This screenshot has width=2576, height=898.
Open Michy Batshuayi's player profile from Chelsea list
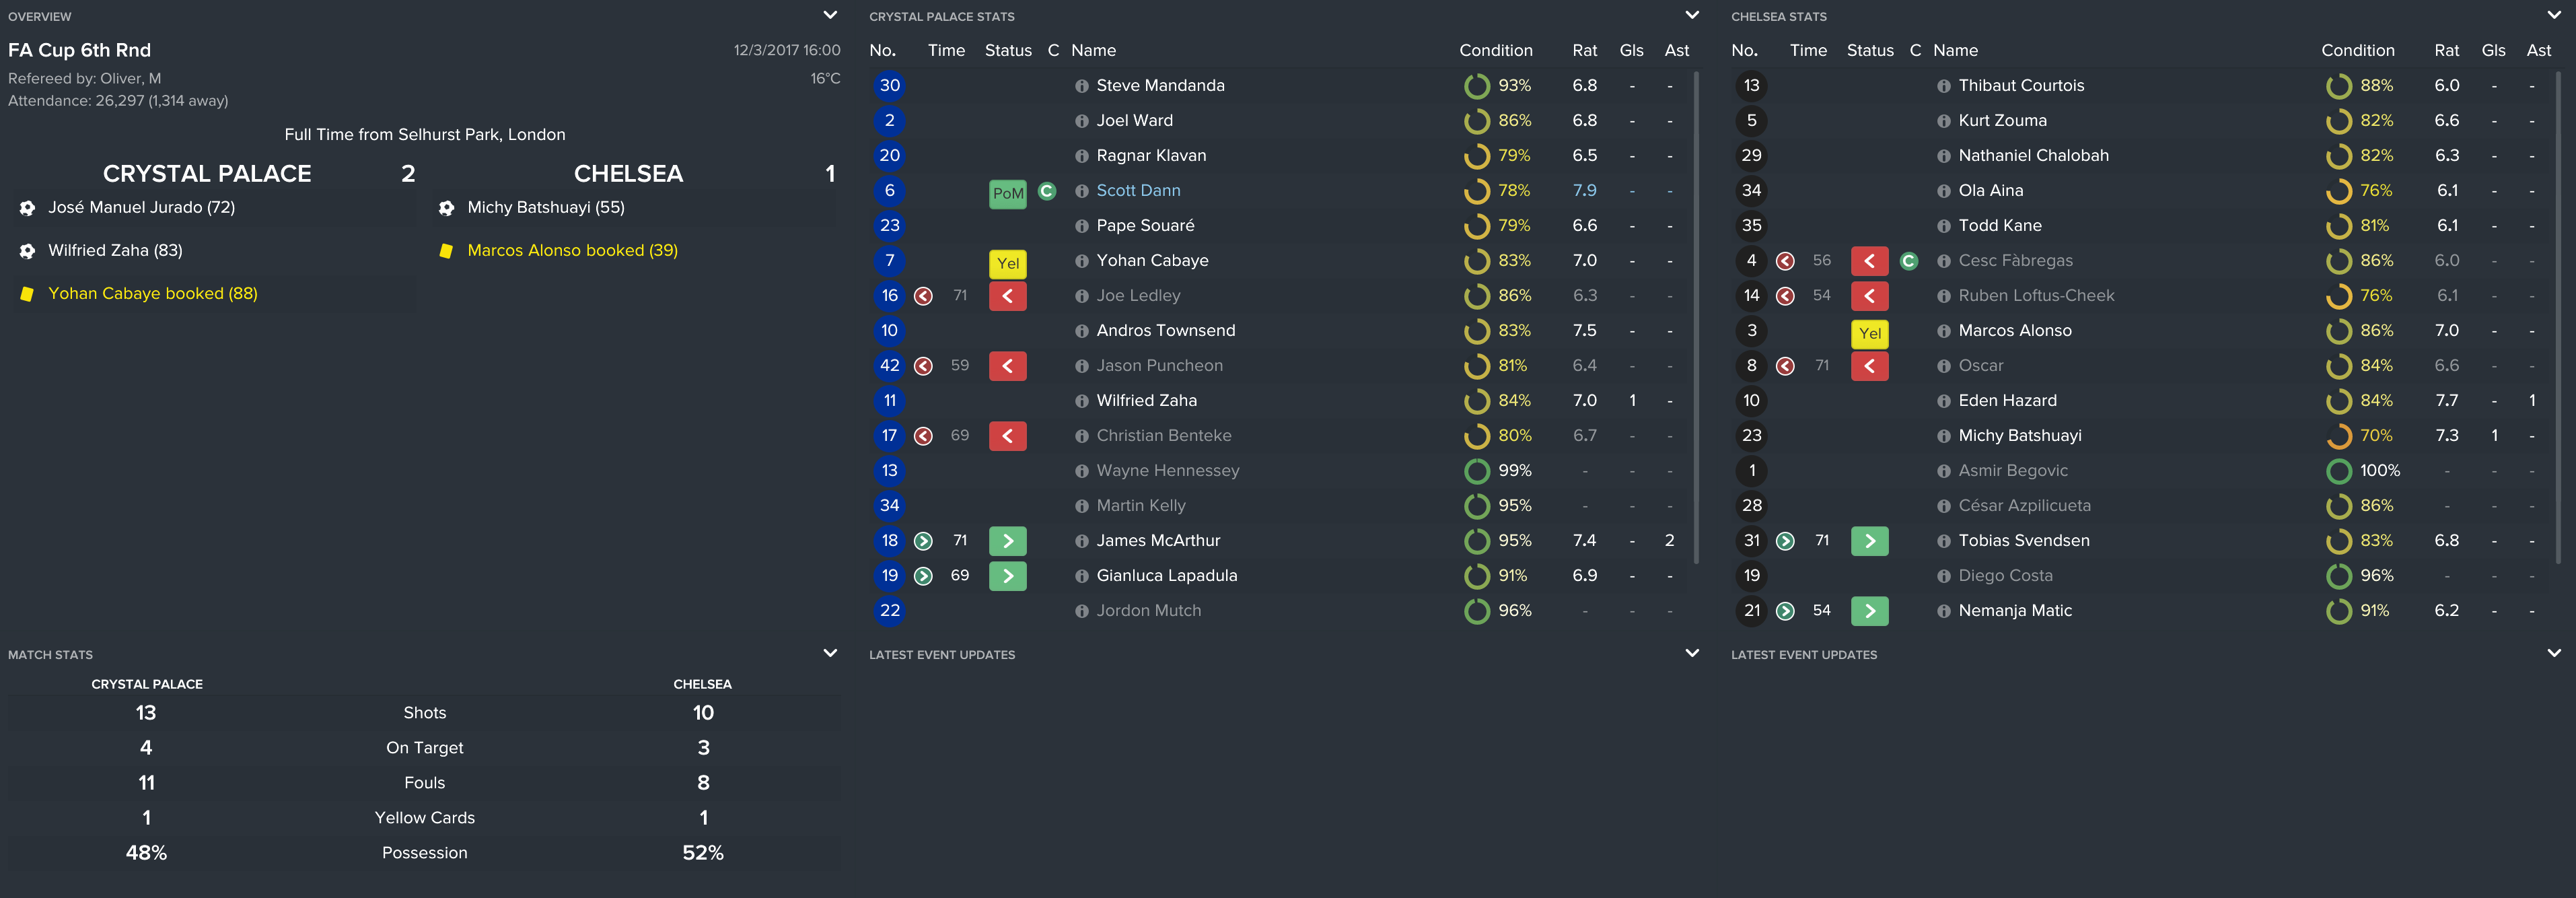(2019, 436)
